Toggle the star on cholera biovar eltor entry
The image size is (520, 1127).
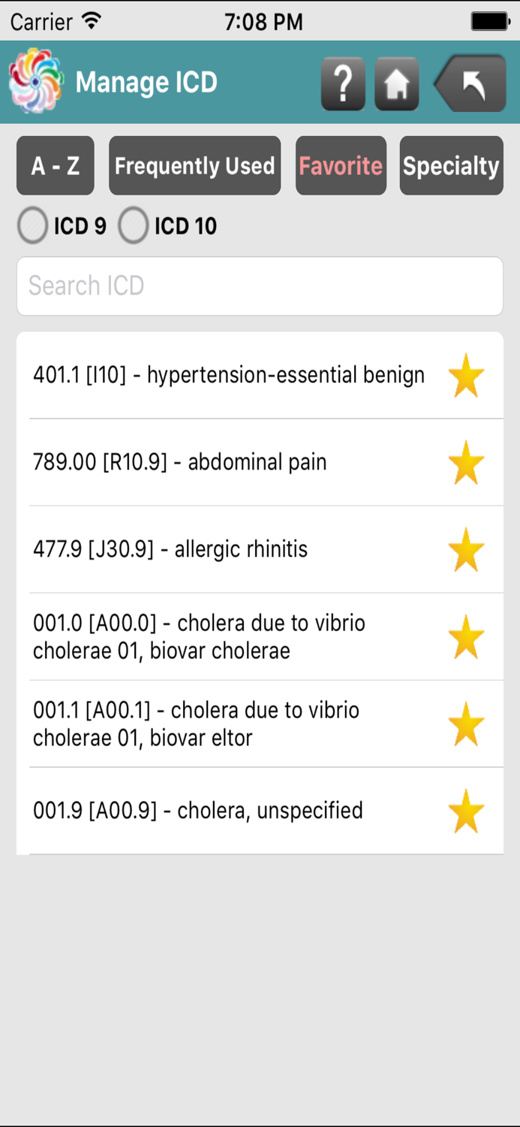pos(466,724)
